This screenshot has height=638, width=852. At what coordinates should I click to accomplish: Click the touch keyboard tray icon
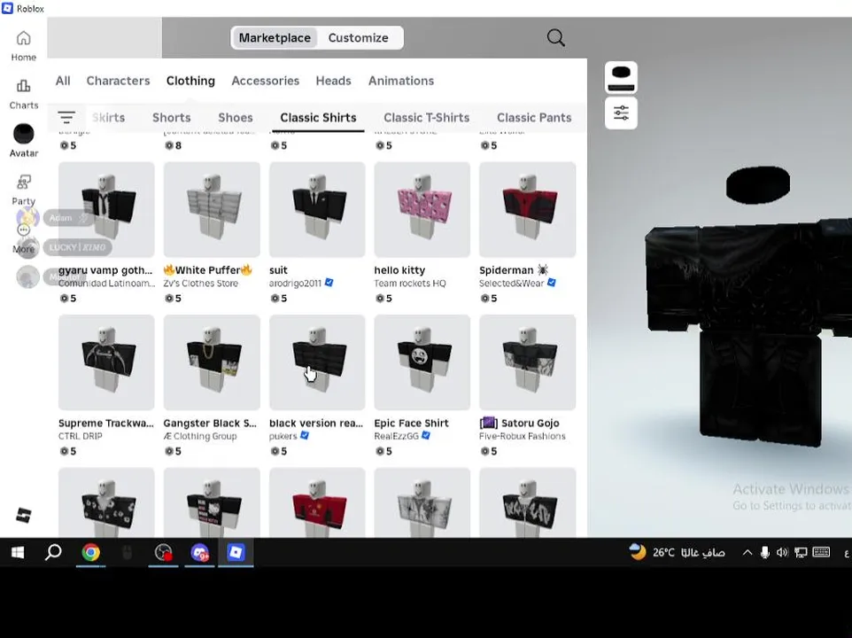821,553
